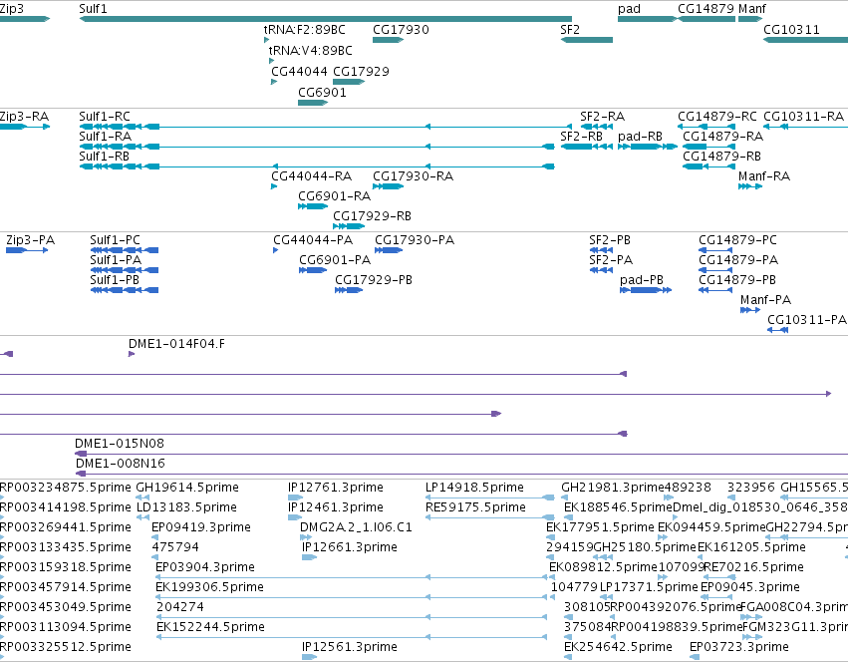The width and height of the screenshot is (848, 662).
Task: Select the SF2 gene label
Action: coord(570,30)
